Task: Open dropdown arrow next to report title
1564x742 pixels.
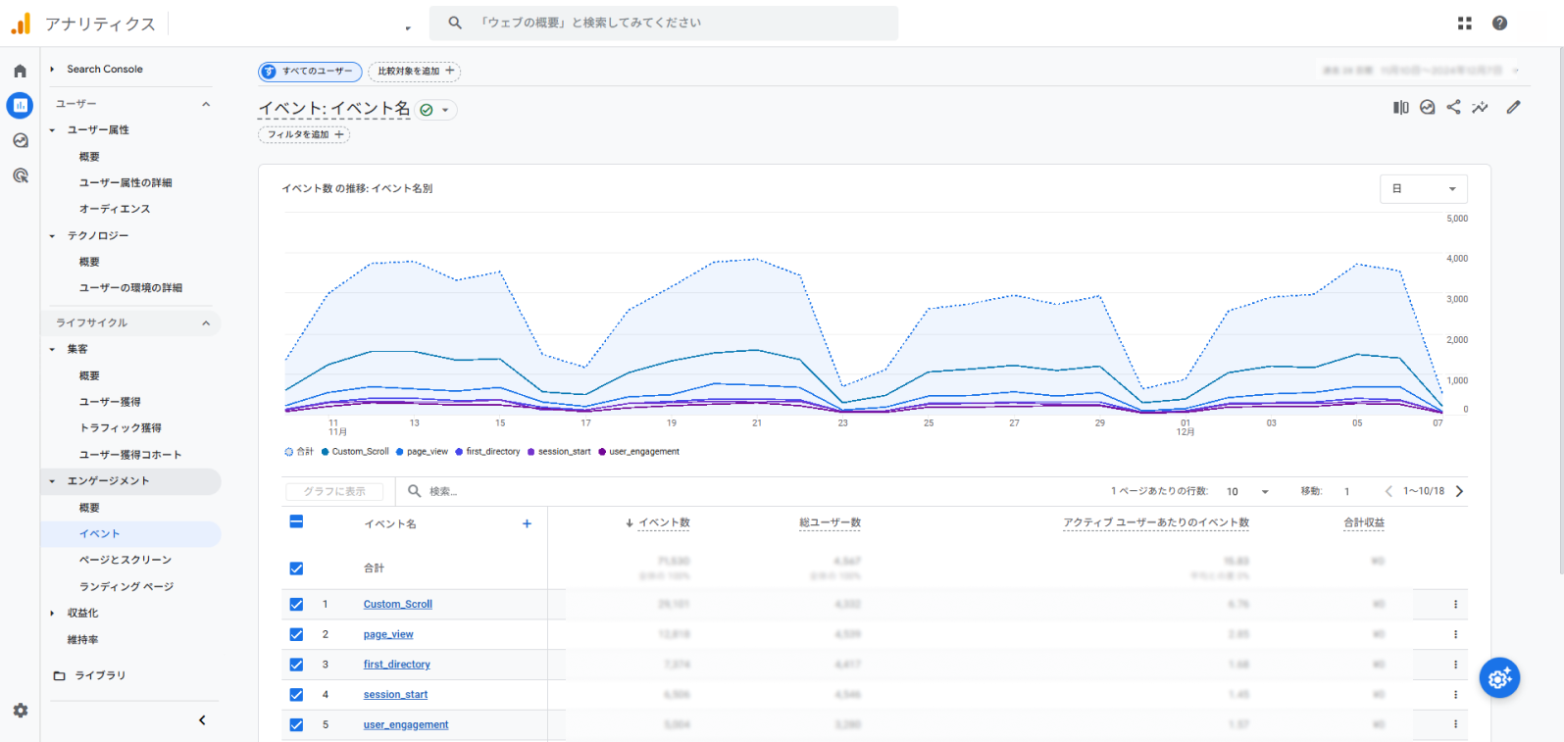Action: click(445, 110)
